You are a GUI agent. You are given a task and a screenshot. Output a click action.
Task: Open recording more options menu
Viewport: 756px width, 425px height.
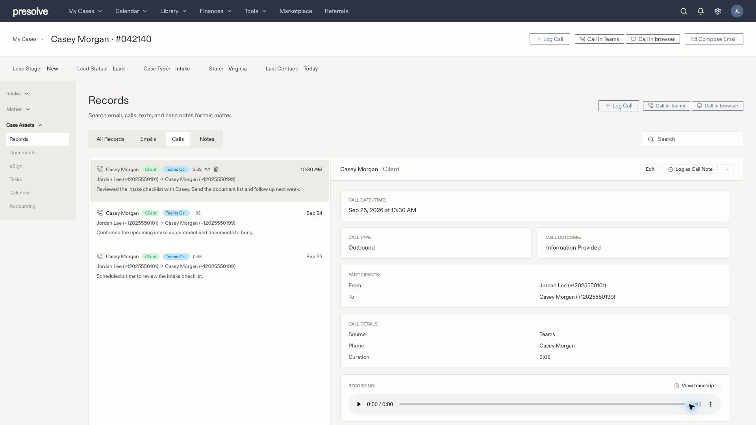coord(711,404)
